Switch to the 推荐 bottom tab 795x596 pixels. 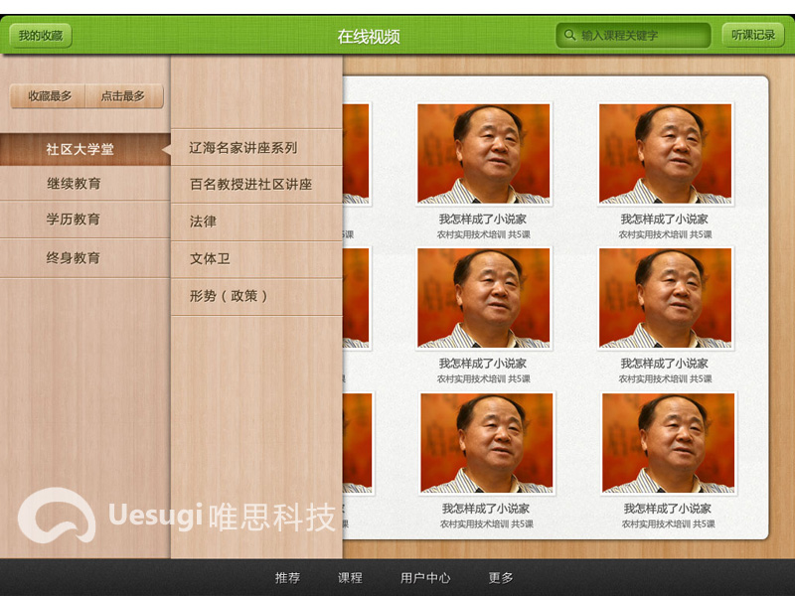coord(288,577)
